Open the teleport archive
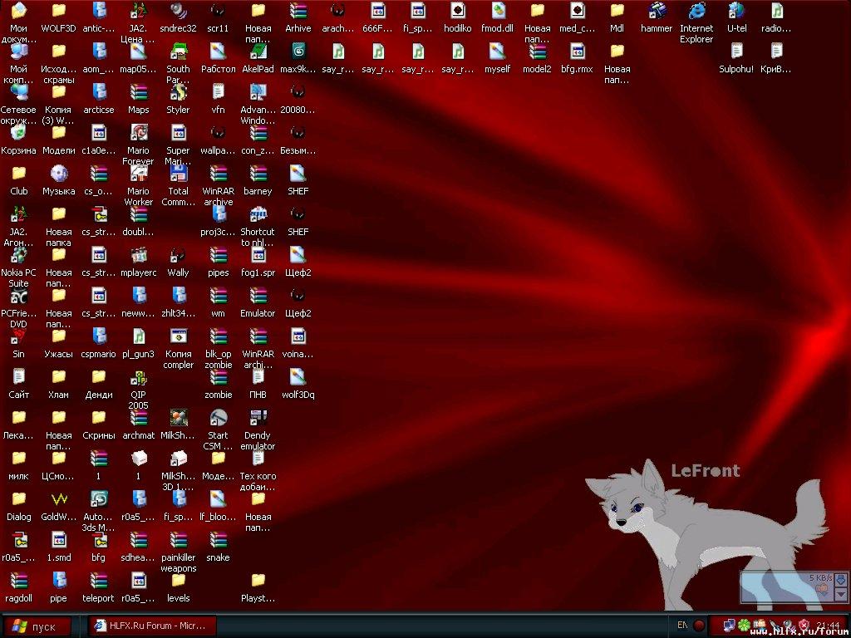Viewport: 851px width, 638px height. [x=98, y=581]
